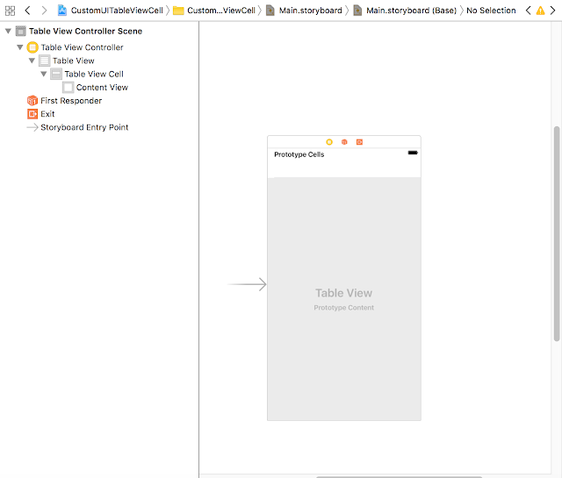
Task: Go forward in editor history
Action: (44, 11)
